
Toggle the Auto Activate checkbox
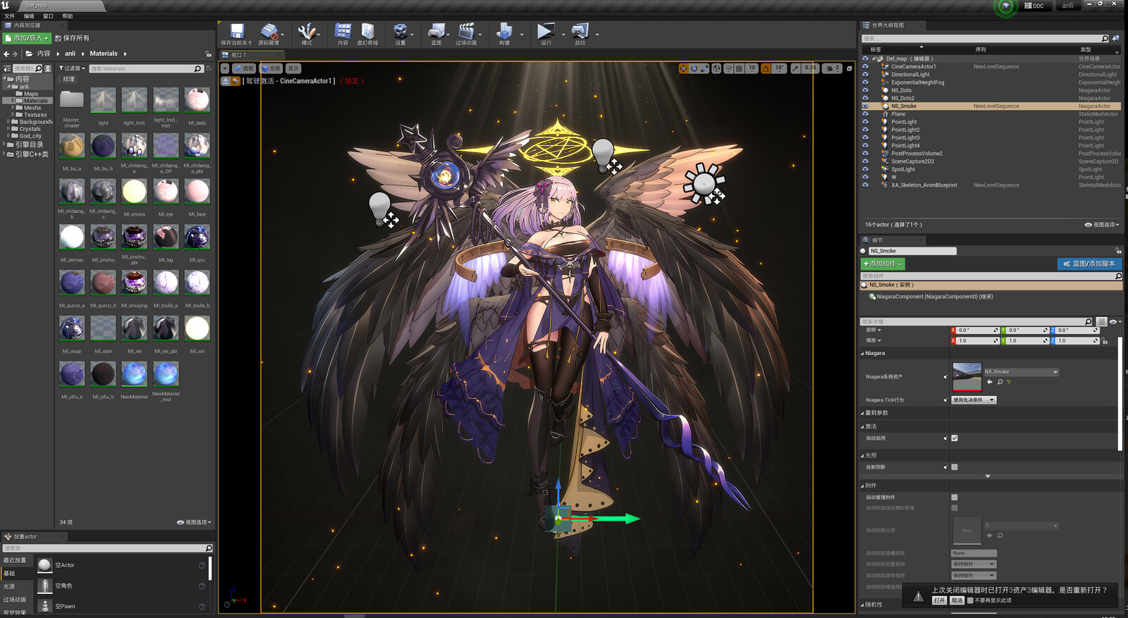(x=955, y=438)
